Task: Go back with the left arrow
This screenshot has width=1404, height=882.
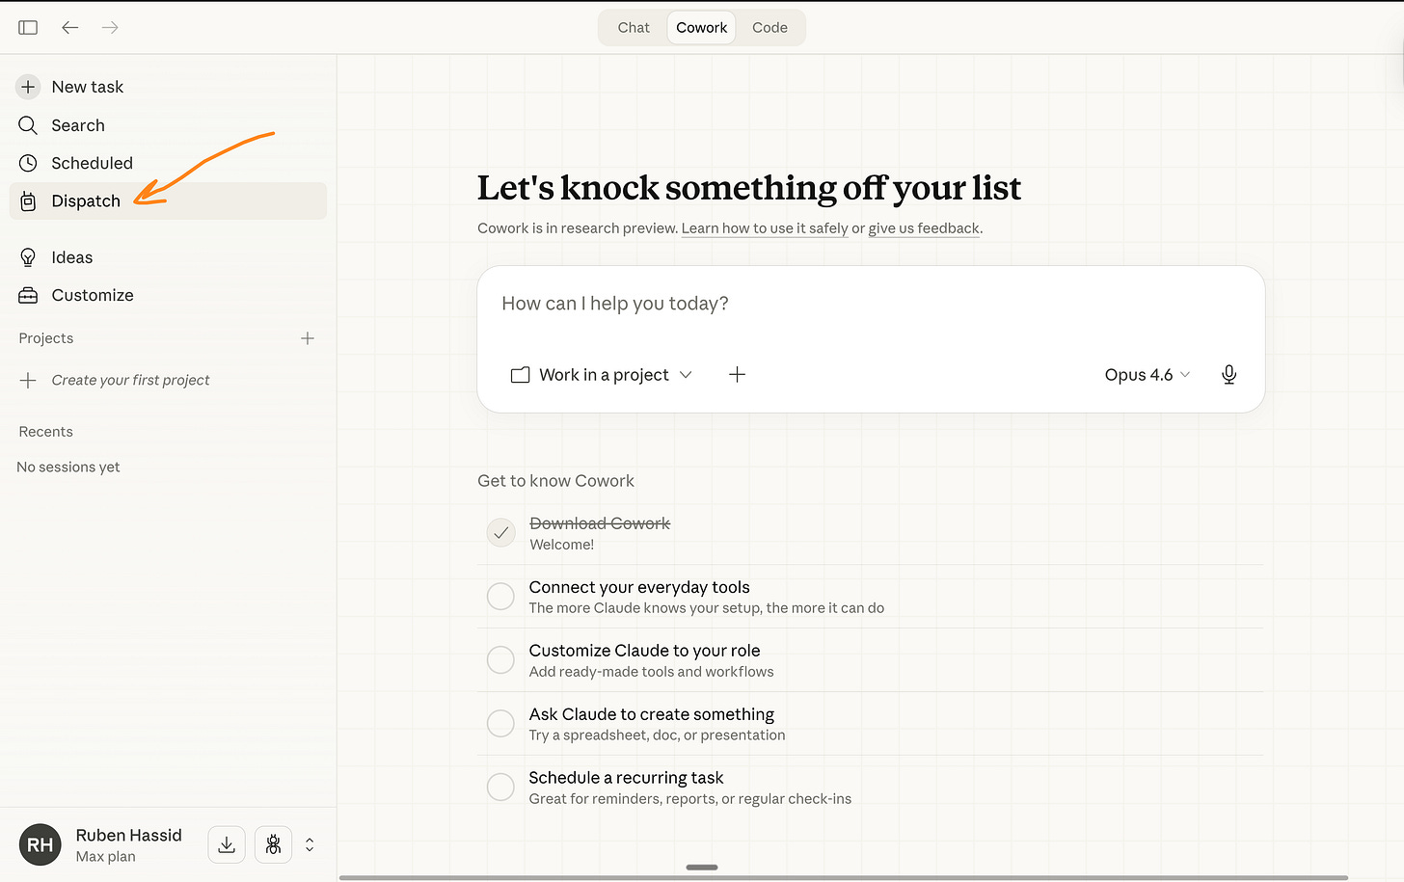Action: (70, 28)
